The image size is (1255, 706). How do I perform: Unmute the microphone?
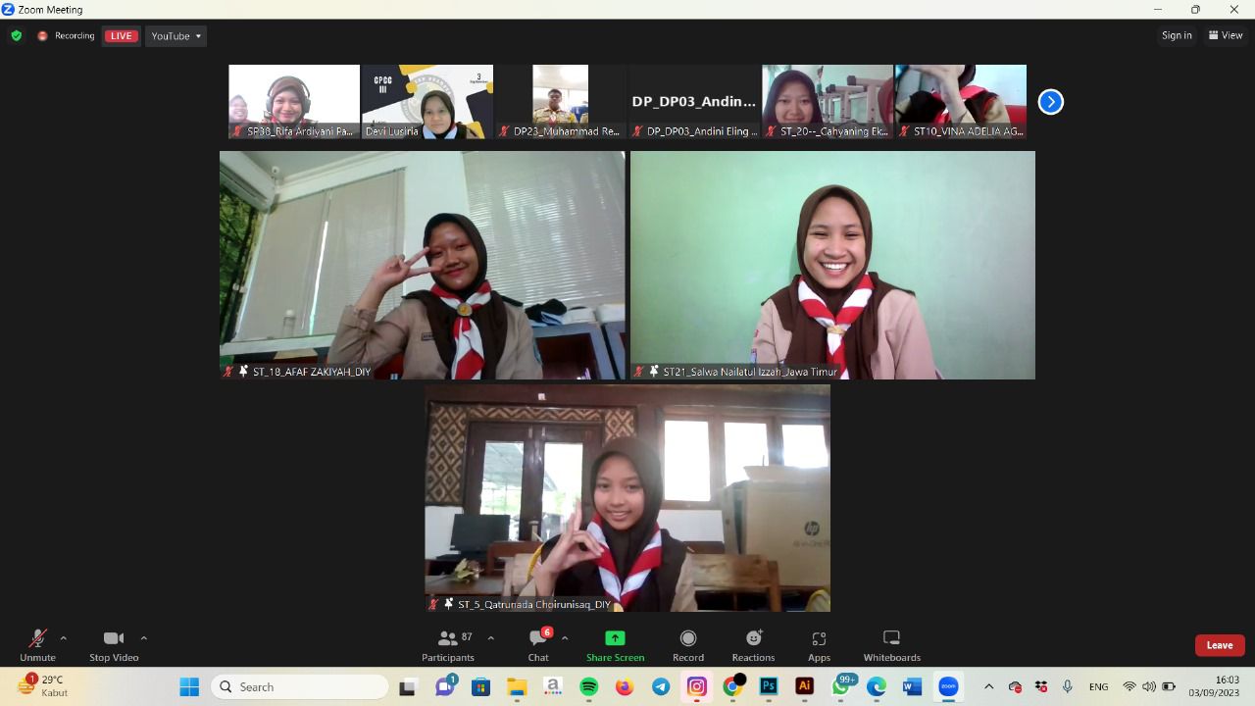[x=37, y=645]
